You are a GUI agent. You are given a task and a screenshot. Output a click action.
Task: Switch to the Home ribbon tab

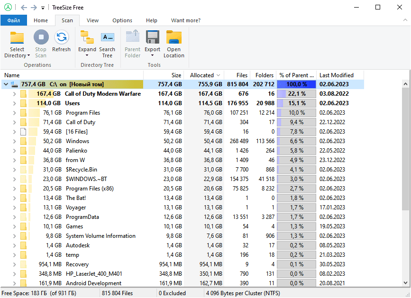coord(41,20)
